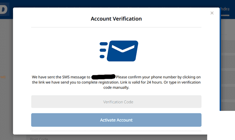Click the partial D logo in header
235x140 pixels.
pos(4,9)
